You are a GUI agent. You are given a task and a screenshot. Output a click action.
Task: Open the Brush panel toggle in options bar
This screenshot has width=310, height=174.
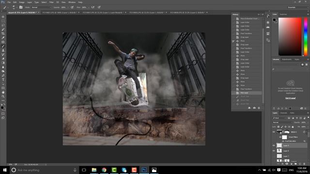(x=21, y=7)
